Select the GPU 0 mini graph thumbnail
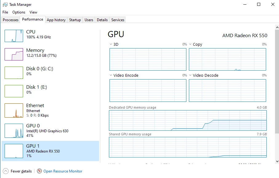 14,131
